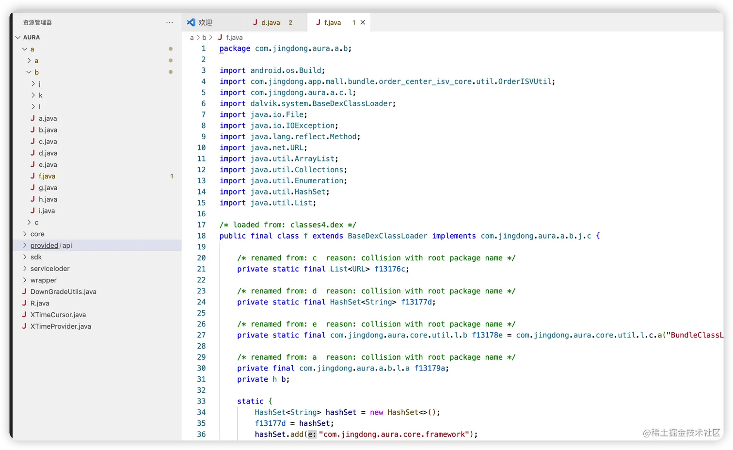733x450 pixels.
Task: Open i.java in the file tree
Action: (97, 211)
